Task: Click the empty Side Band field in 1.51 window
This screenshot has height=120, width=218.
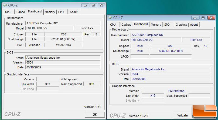Action: 48,89
